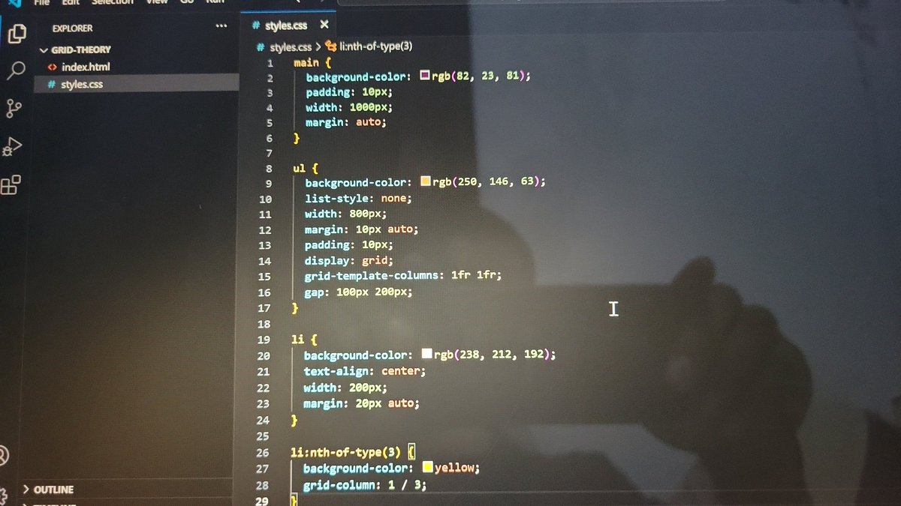Open the Manage gear icon in the activity bar

(3, 496)
